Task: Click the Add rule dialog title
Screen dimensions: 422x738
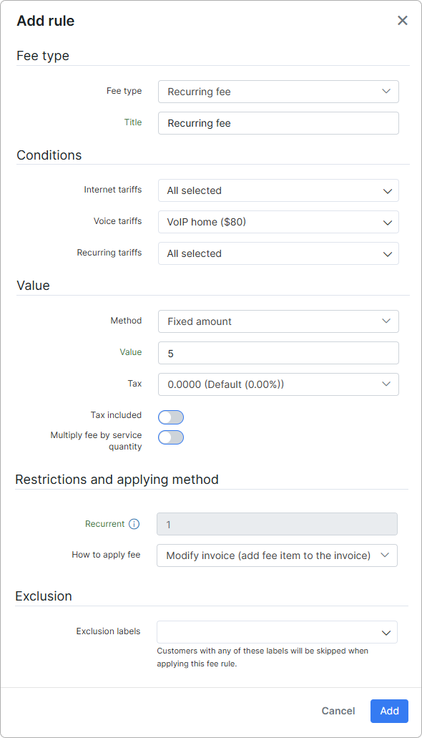Action: [46, 21]
